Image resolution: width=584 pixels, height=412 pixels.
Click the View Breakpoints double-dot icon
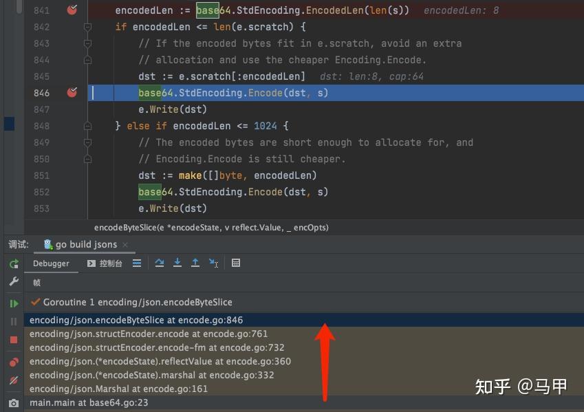point(14,362)
